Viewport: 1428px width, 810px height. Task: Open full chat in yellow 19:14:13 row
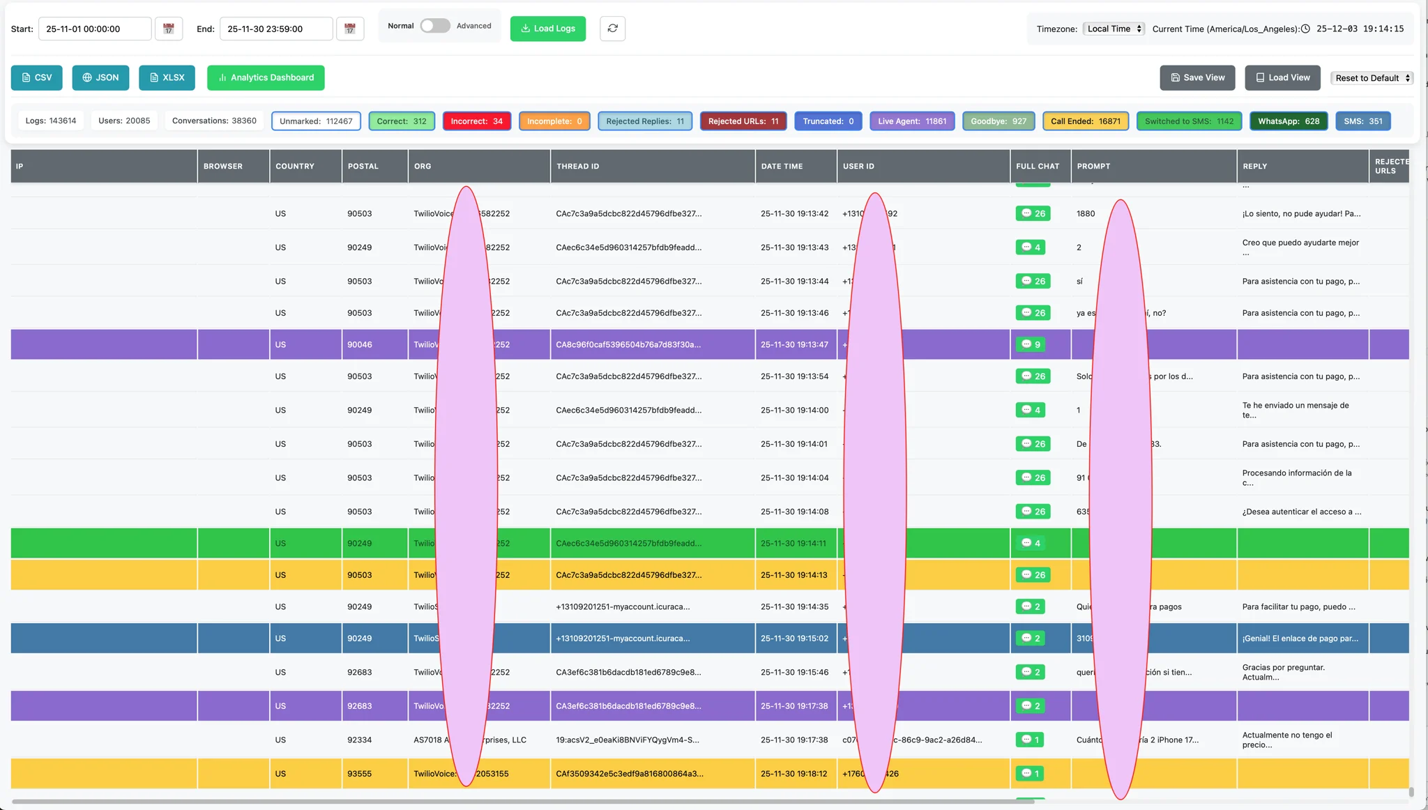pyautogui.click(x=1033, y=575)
